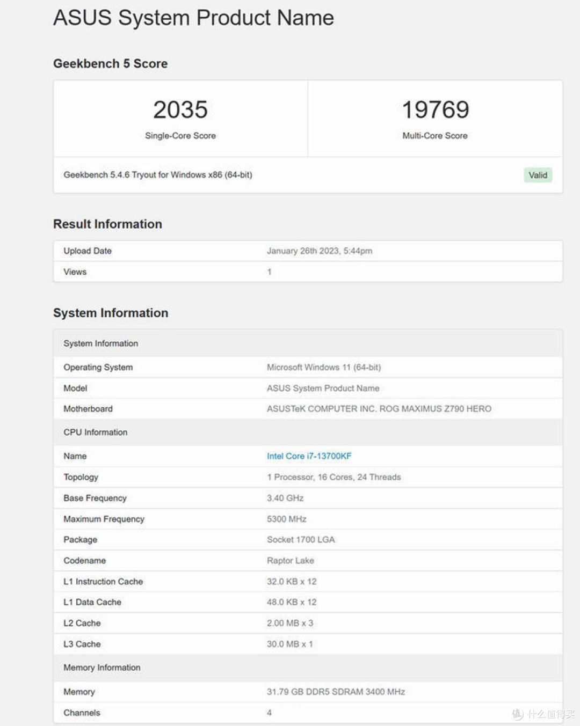Select the 1 Processor, 16 Cores, 24 Threads value

click(x=334, y=477)
